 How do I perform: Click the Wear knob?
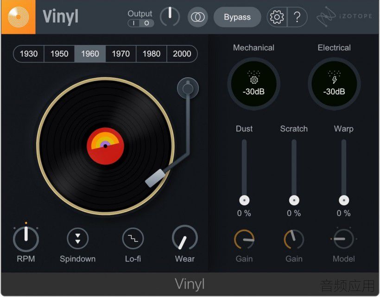coord(184,238)
